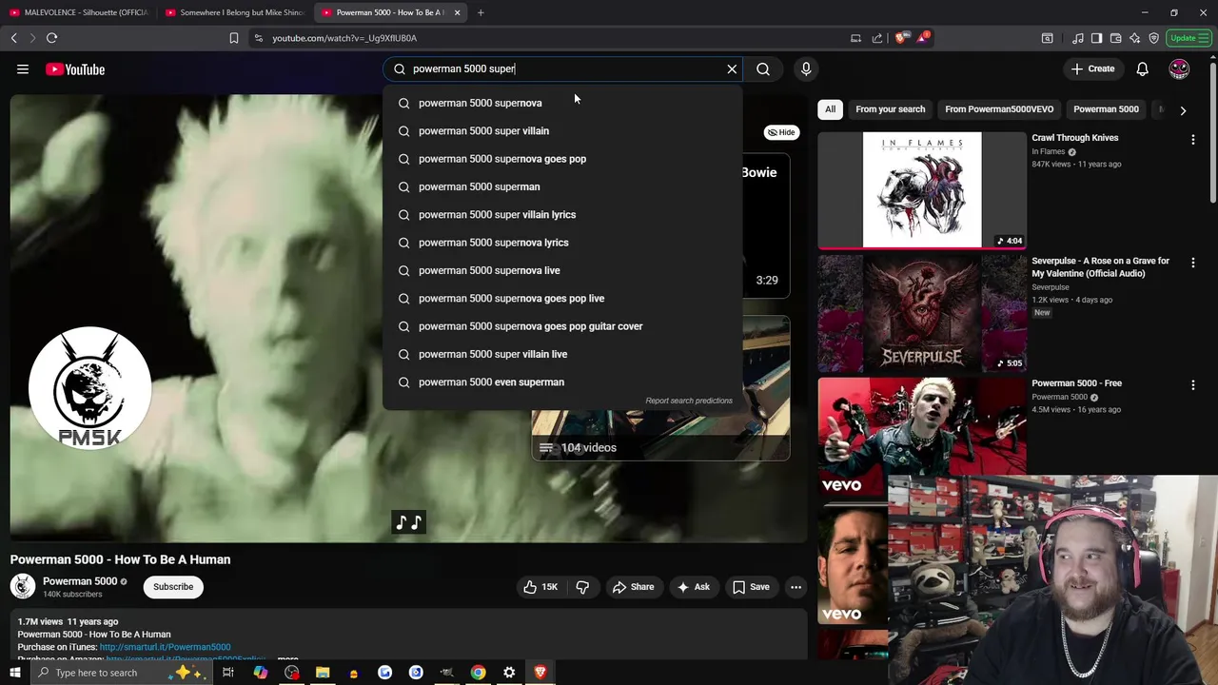
Task: Save video to a playlist
Action: click(x=750, y=587)
